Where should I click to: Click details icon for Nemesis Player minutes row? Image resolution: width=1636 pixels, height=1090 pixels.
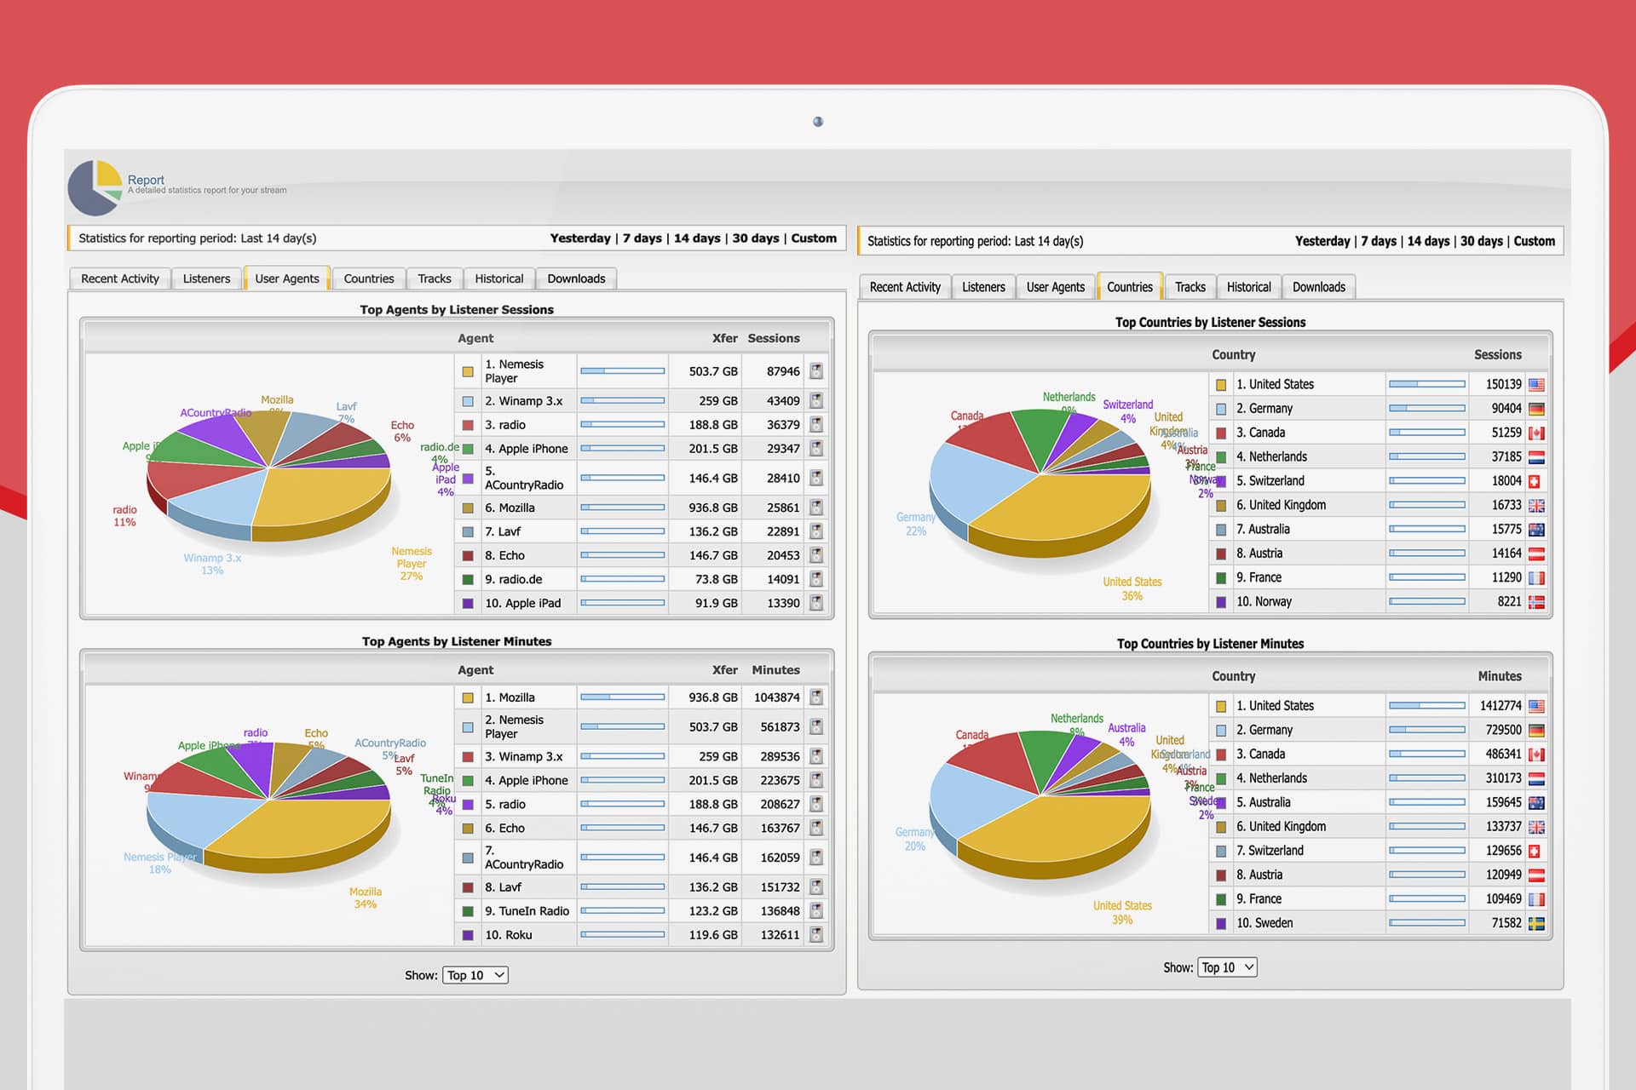coord(816,726)
